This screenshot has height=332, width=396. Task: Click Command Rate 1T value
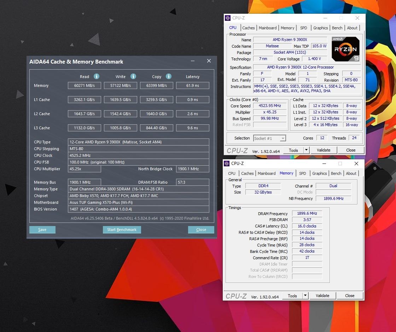tap(307, 257)
